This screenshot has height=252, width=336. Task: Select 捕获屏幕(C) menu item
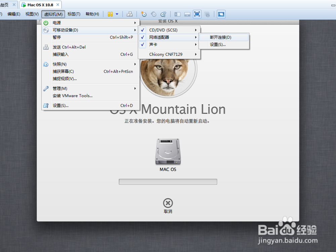click(x=91, y=71)
